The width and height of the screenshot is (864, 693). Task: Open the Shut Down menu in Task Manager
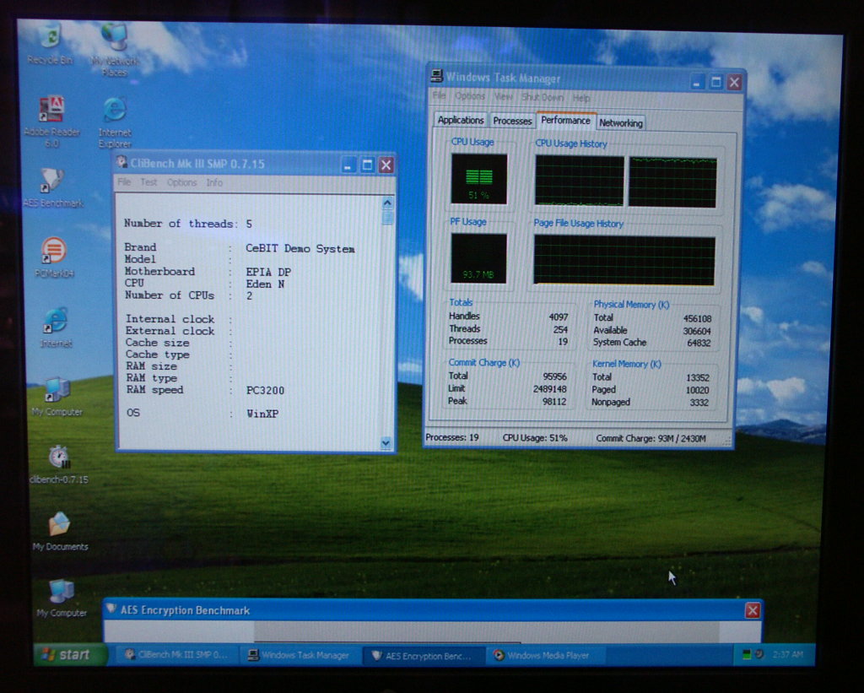coord(543,98)
